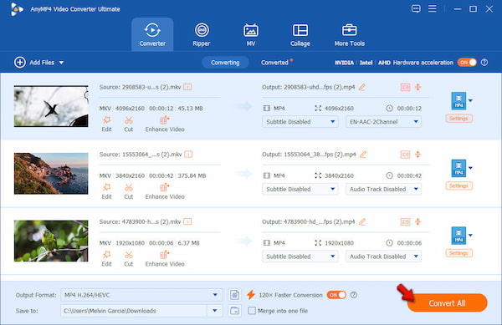This screenshot has width=502, height=325.
Task: Enhance Video for 2908583 file
Action: (x=165, y=124)
